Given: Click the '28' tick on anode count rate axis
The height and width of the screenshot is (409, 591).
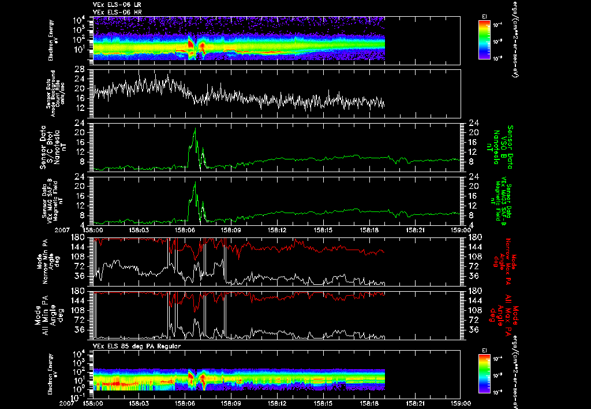Looking at the screenshot, I should [79, 69].
